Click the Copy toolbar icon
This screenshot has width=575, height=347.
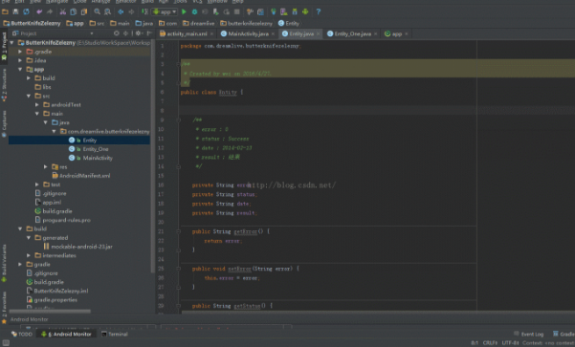tap(74, 11)
